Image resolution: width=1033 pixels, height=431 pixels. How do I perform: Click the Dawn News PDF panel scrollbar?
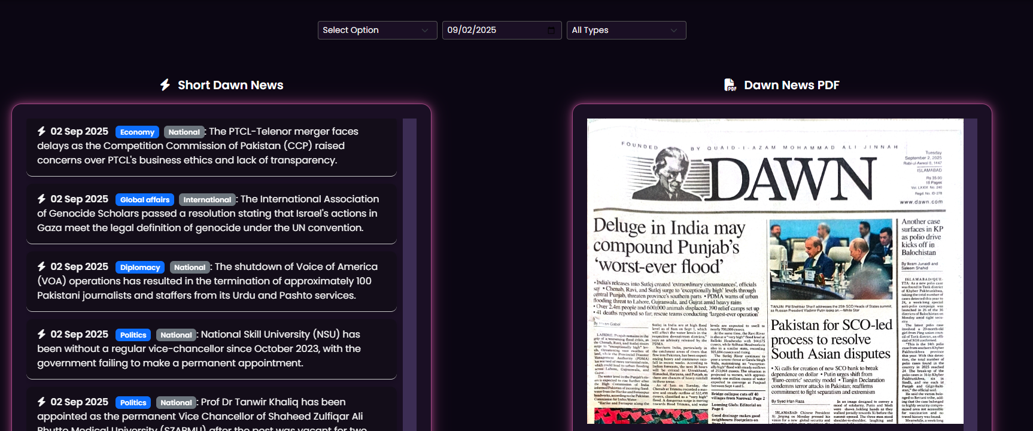tap(970, 271)
